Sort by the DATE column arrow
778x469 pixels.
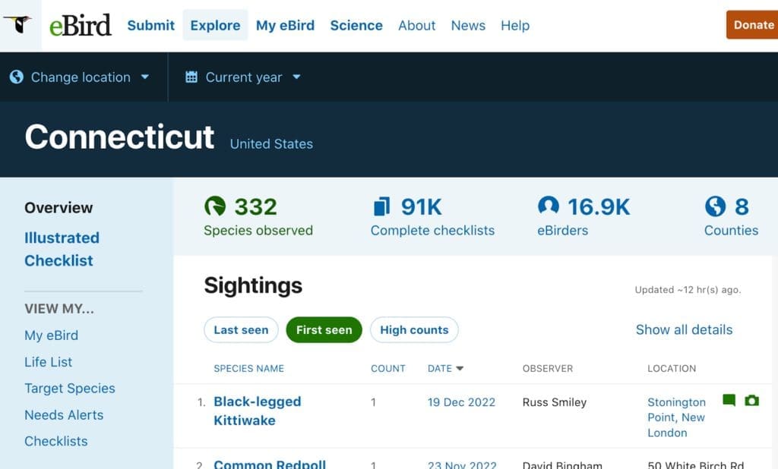[460, 368]
